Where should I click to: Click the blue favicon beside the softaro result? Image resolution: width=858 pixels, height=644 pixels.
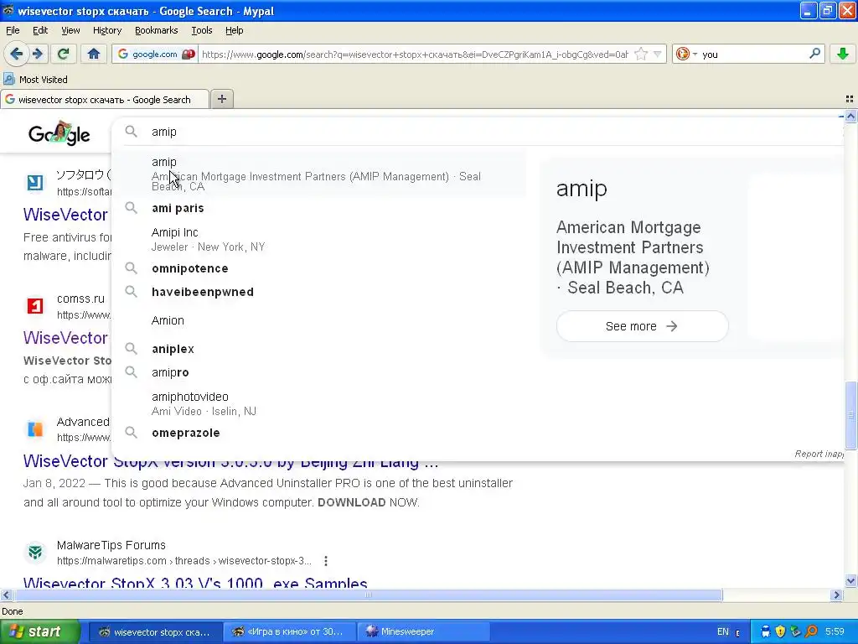[x=35, y=182]
